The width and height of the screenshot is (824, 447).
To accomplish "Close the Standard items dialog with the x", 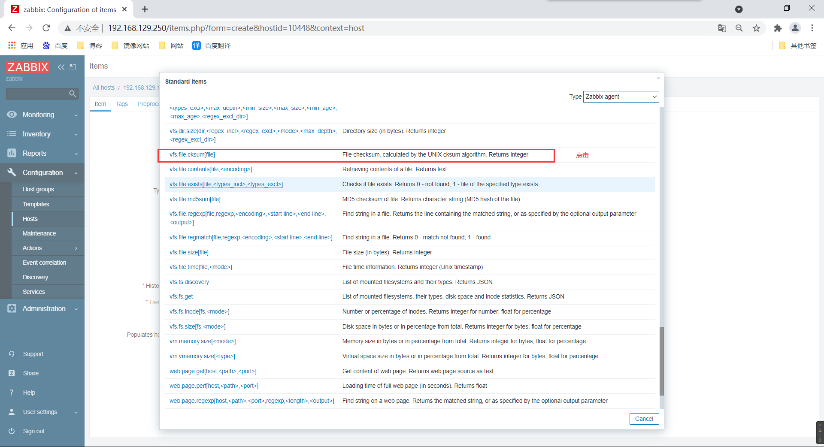I will coord(658,78).
